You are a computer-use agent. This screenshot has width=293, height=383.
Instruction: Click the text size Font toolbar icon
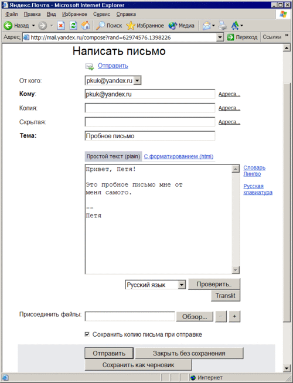click(x=235, y=25)
